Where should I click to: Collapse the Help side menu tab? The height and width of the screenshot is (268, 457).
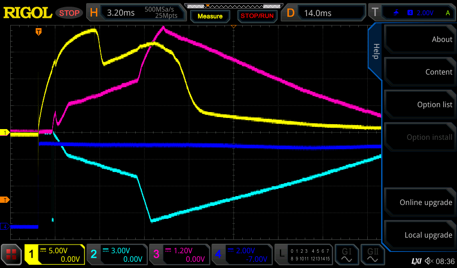(x=375, y=51)
